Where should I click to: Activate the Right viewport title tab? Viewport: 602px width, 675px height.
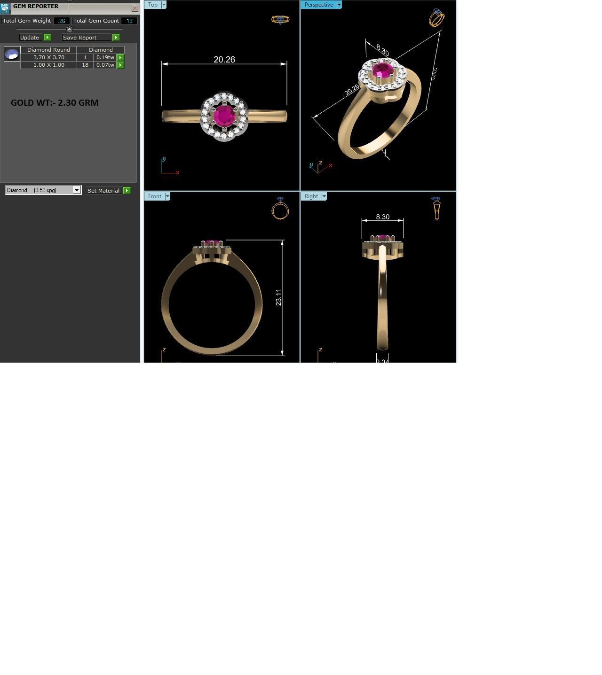311,196
